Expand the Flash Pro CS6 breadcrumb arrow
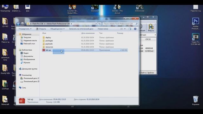 pos(45,24)
